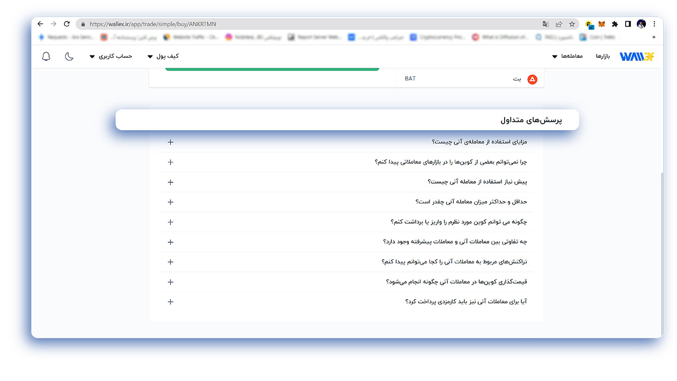
Task: Switch to dark mode with the moon icon
Action: click(x=69, y=56)
